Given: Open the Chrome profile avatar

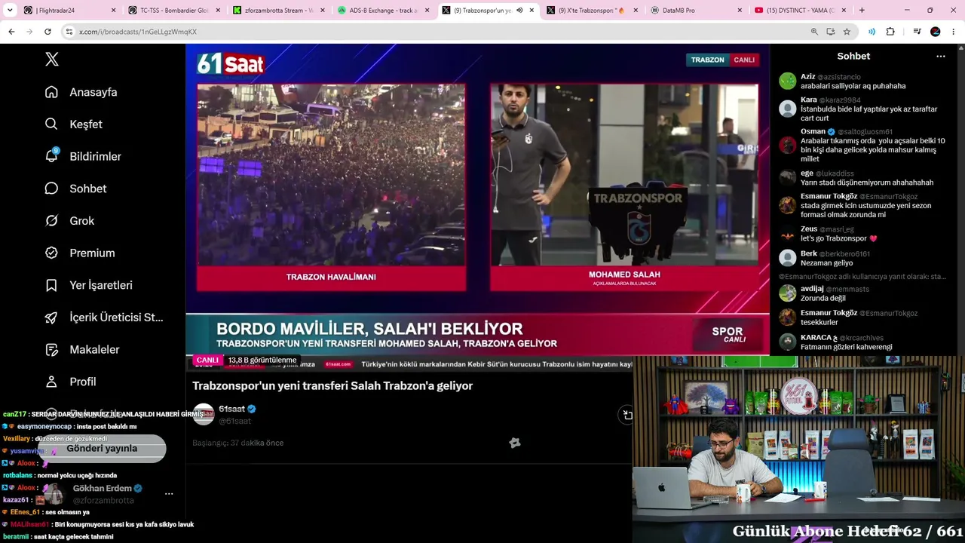Looking at the screenshot, I should [x=936, y=32].
